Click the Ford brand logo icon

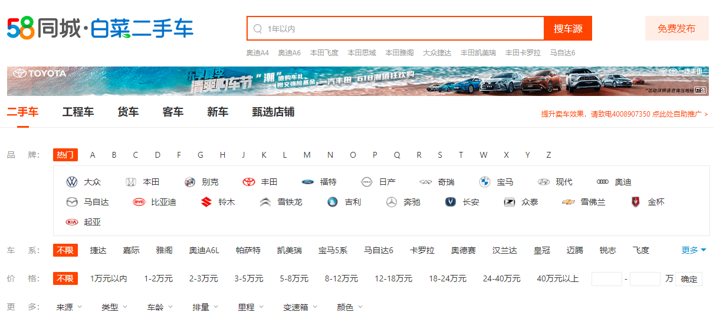pos(308,182)
